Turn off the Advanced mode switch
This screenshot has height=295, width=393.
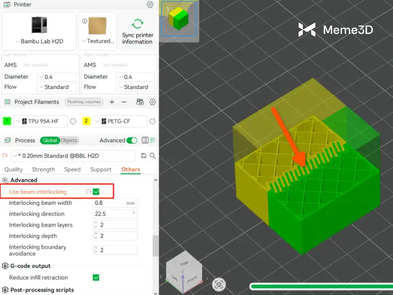132,141
